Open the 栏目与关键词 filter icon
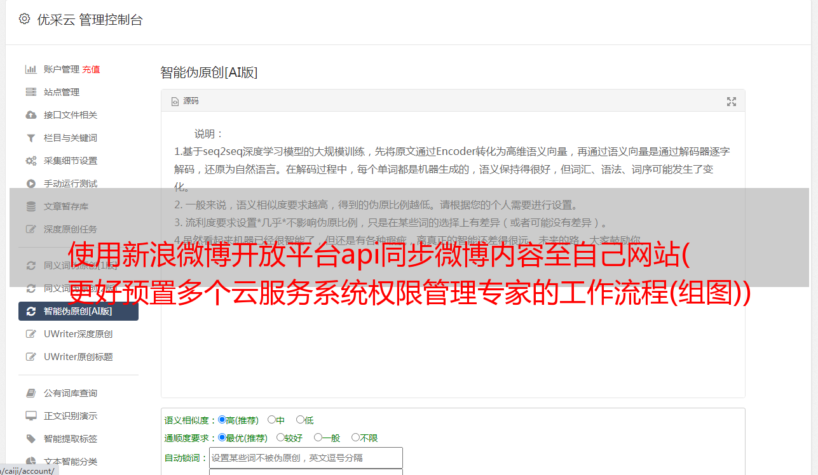Screen dimensions: 818x475 tap(31, 138)
